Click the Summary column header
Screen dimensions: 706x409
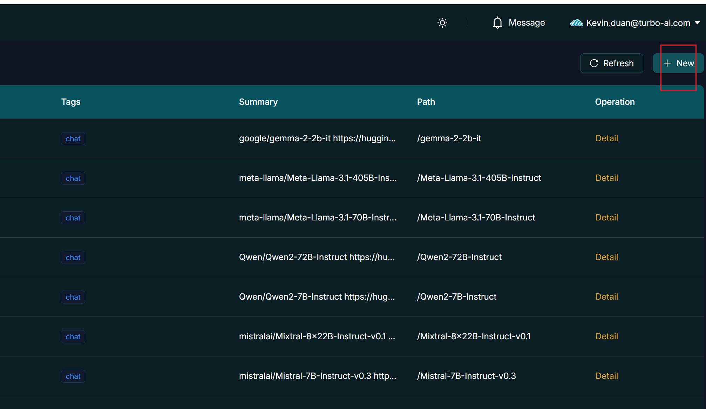[258, 102]
